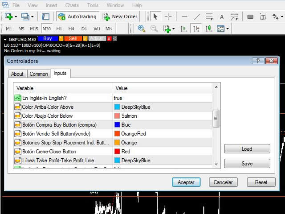Open the Insert menu
This screenshot has height=214, width=285.
coord(52,5)
